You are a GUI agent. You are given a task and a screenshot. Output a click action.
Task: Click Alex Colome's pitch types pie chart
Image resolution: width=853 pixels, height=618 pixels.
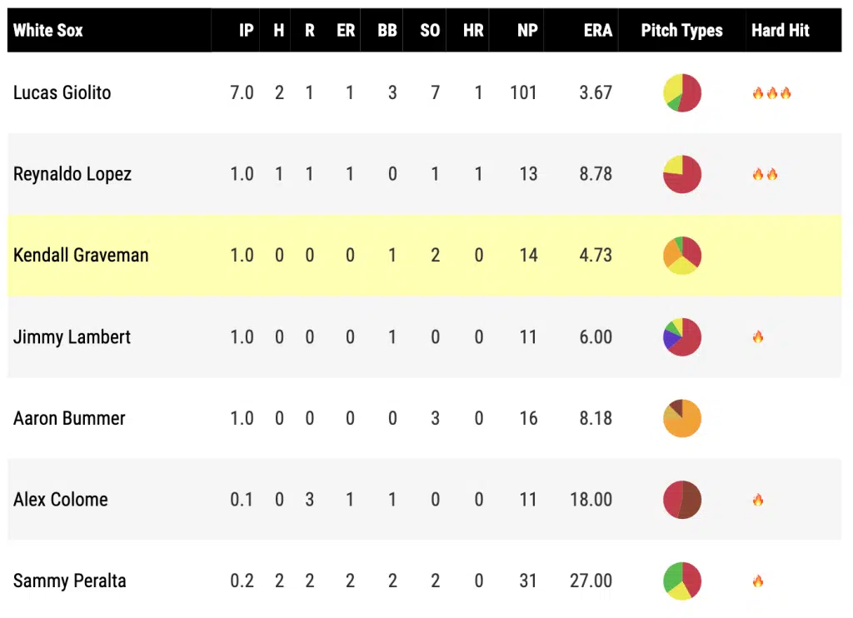(x=682, y=500)
